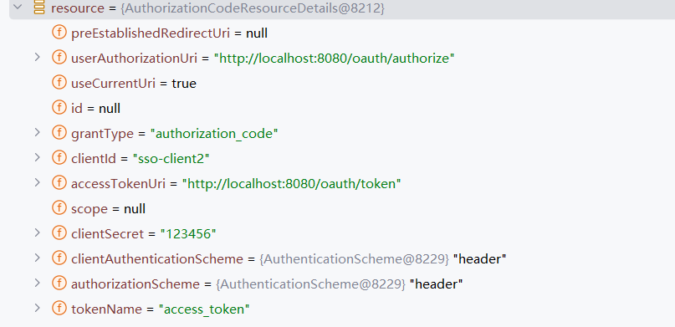Click field icon of scope
675x327 pixels.
click(59, 207)
